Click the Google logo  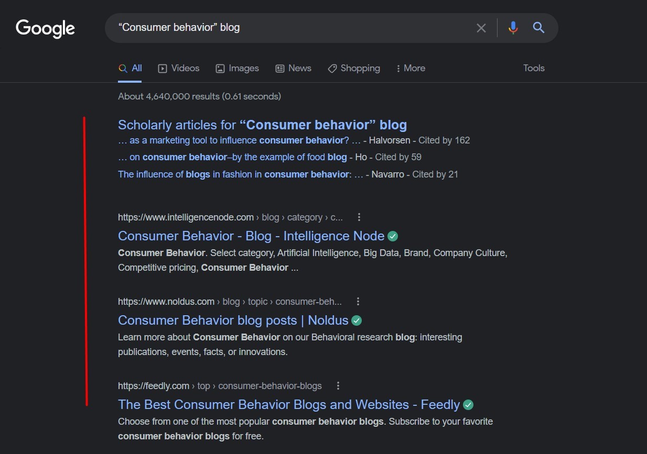tap(45, 28)
